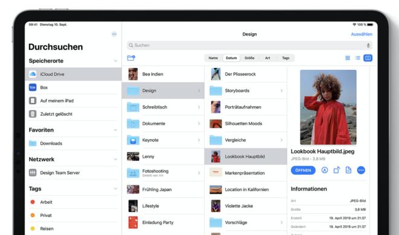Viewport: 399px width, 235px height.
Task: Tap Auswählen in the top right
Action: click(362, 34)
